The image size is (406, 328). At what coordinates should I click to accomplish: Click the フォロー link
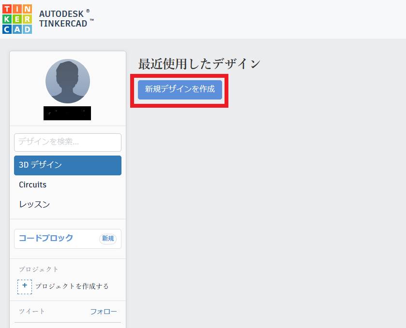pyautogui.click(x=103, y=312)
